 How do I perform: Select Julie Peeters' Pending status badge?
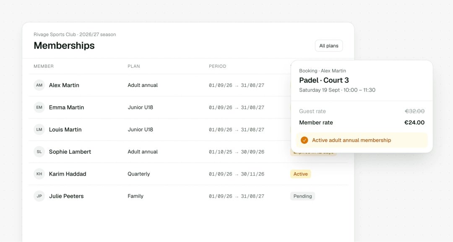coord(302,196)
